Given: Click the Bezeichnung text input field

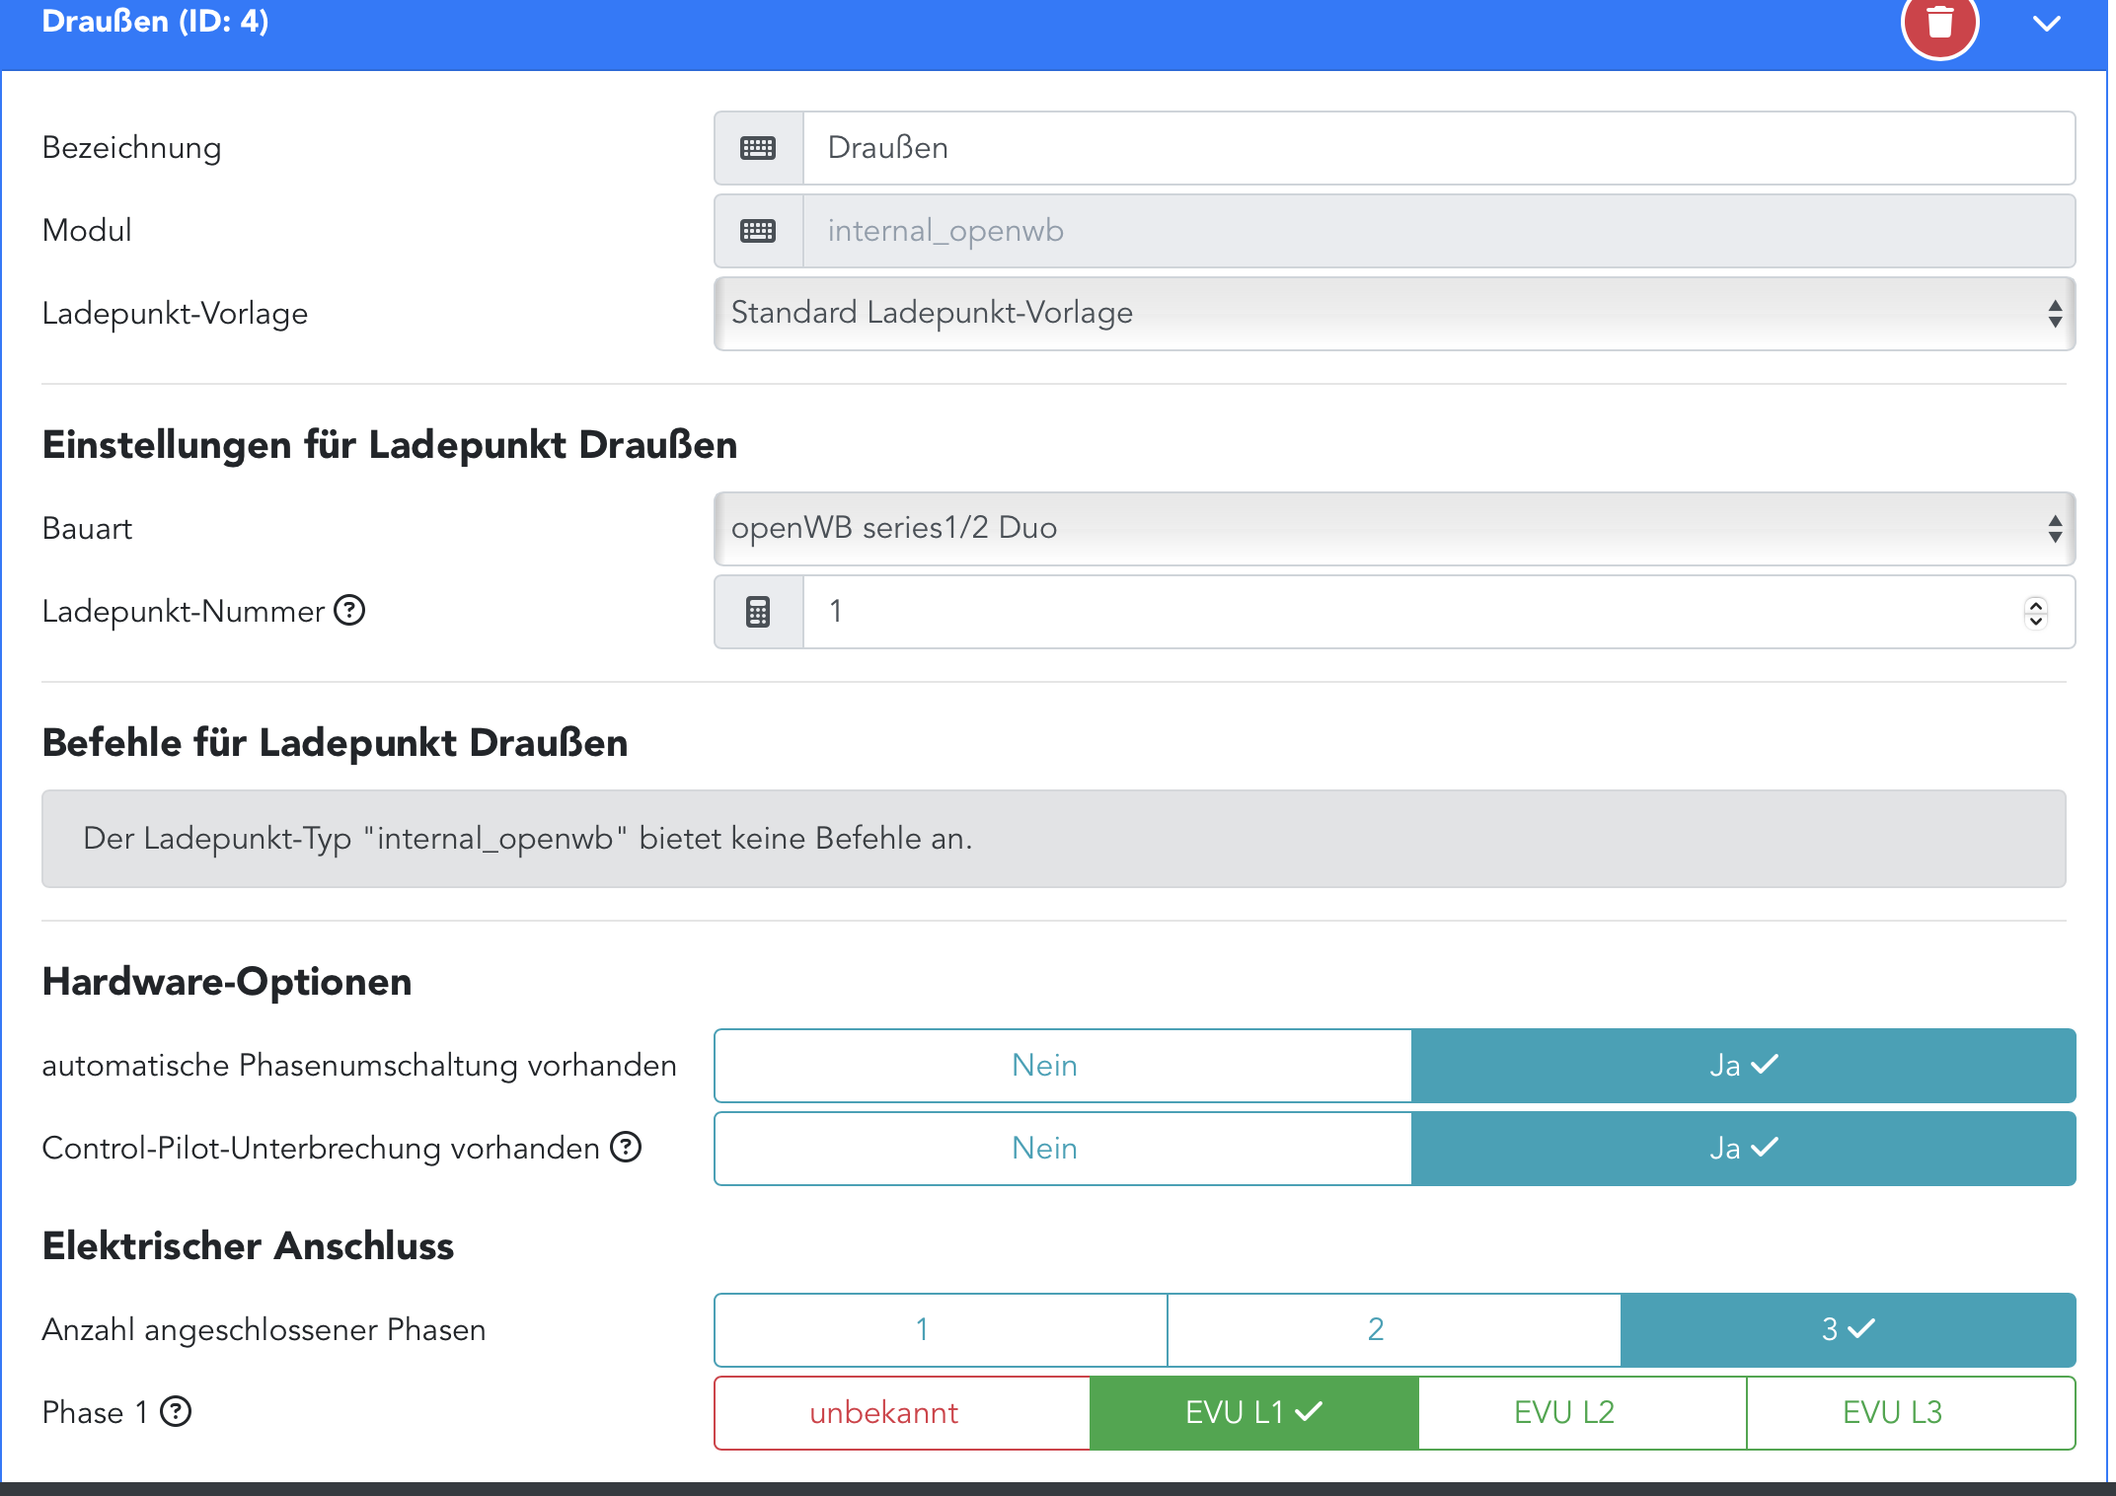Looking at the screenshot, I should pos(1437,148).
